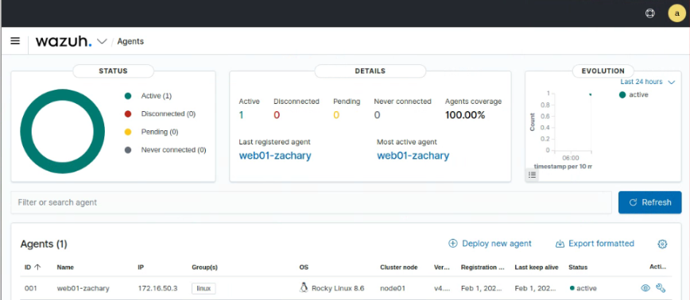Sort by the Status column header
The width and height of the screenshot is (690, 300).
(578, 267)
